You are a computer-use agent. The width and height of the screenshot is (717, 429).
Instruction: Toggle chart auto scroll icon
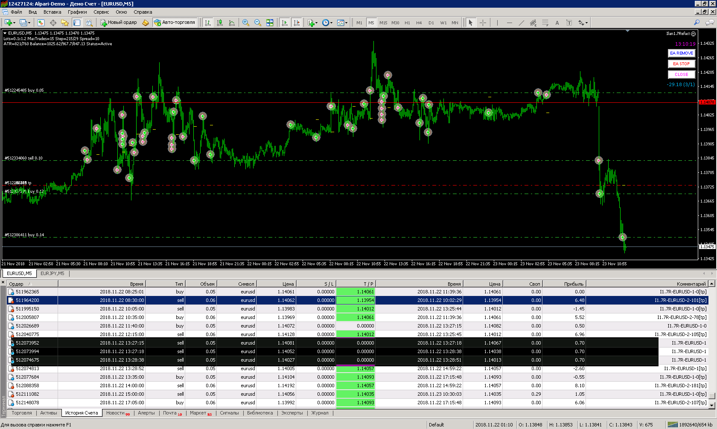pos(285,23)
